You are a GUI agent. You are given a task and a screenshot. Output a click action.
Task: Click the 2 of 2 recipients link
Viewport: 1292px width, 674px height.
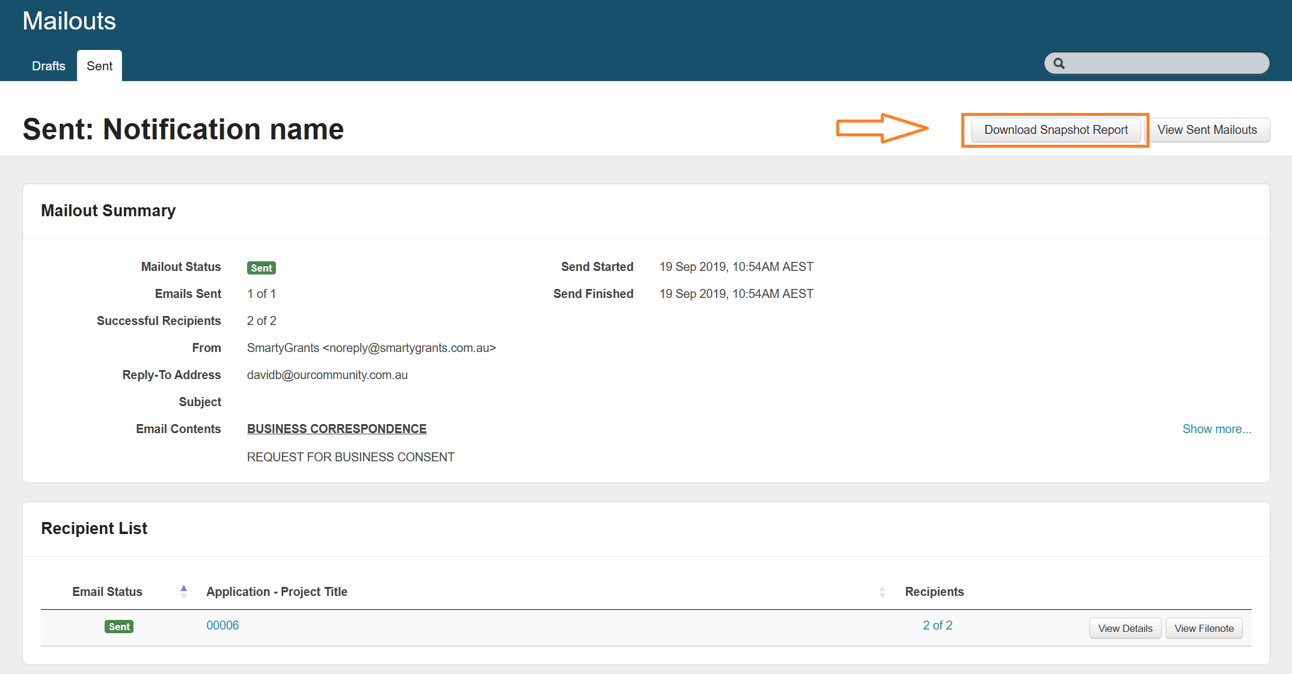937,625
